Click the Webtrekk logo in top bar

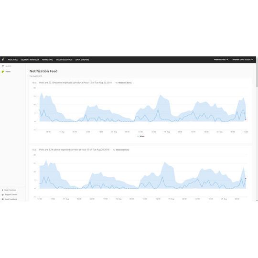click(x=3, y=59)
